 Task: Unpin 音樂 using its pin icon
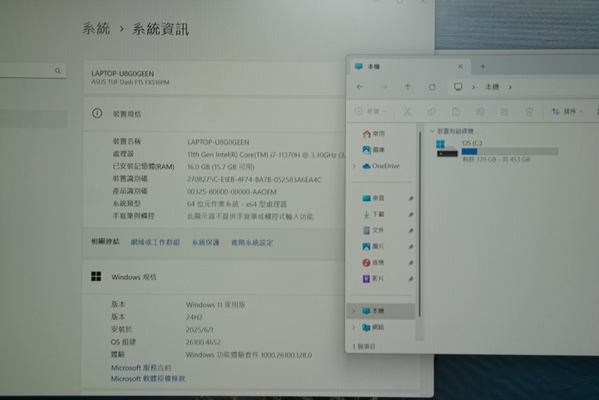pos(411,263)
